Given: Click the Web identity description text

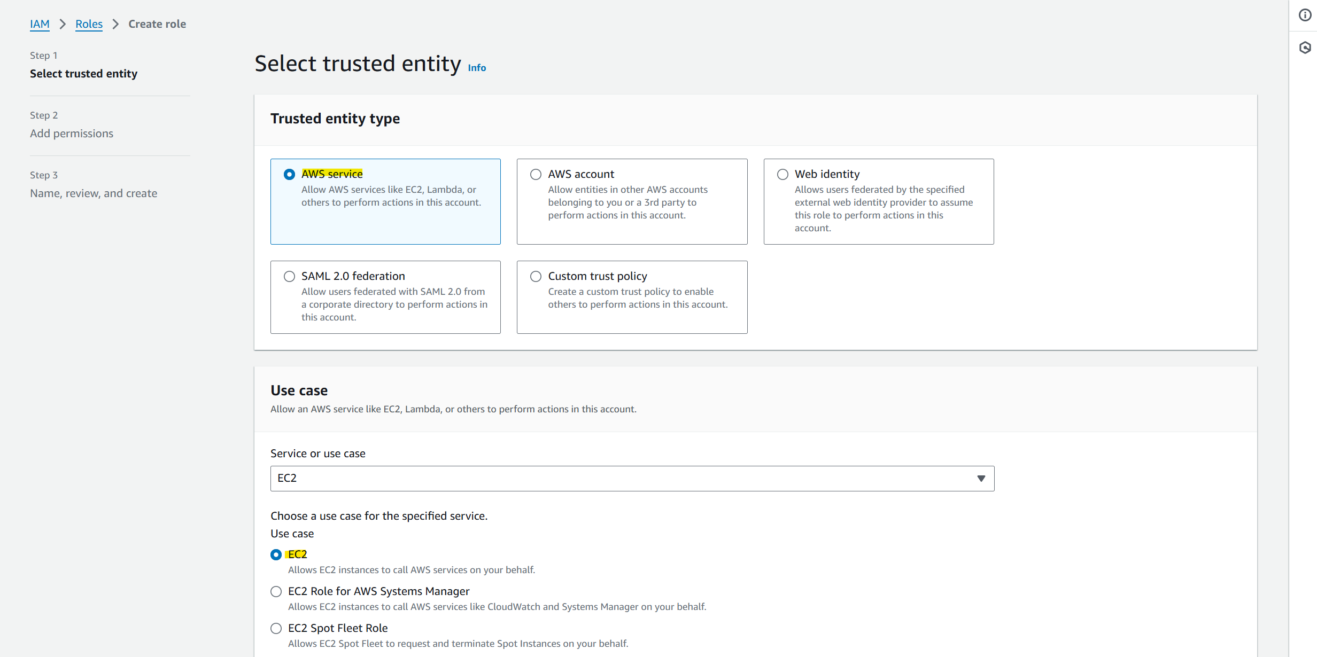Looking at the screenshot, I should coord(884,209).
